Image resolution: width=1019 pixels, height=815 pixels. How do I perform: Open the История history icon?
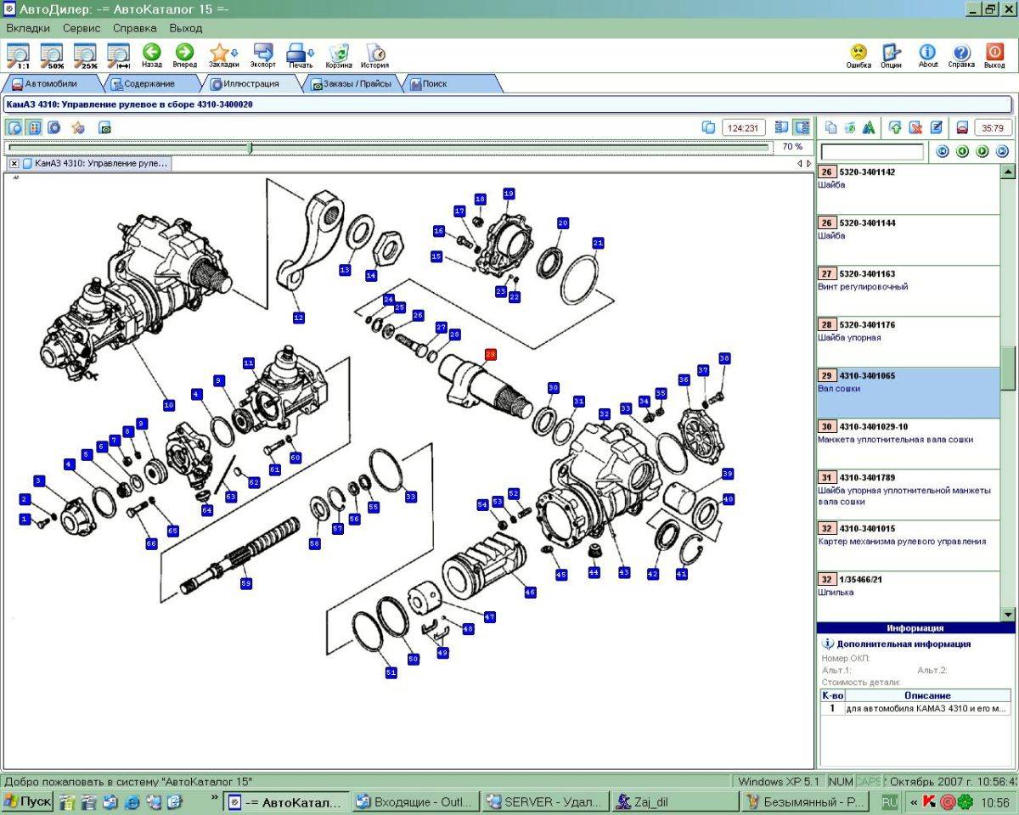[x=374, y=56]
